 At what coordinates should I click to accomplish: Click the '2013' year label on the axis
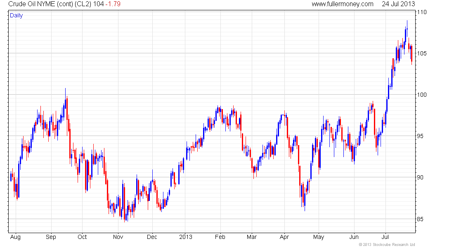[186, 237]
